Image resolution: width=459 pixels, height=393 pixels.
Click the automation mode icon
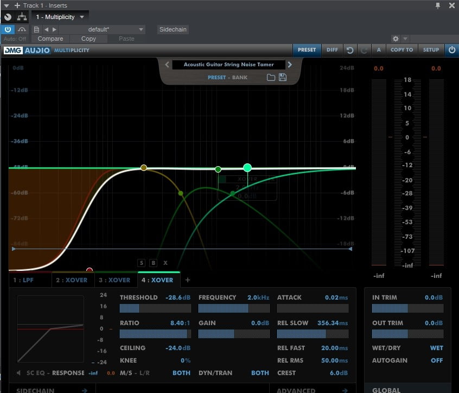(22, 29)
